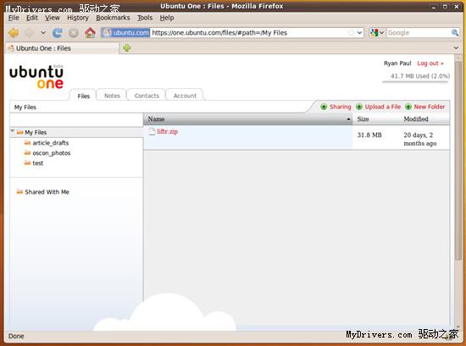Click the New Folder link
Viewport: 466px width, 346px height.
pyautogui.click(x=430, y=107)
